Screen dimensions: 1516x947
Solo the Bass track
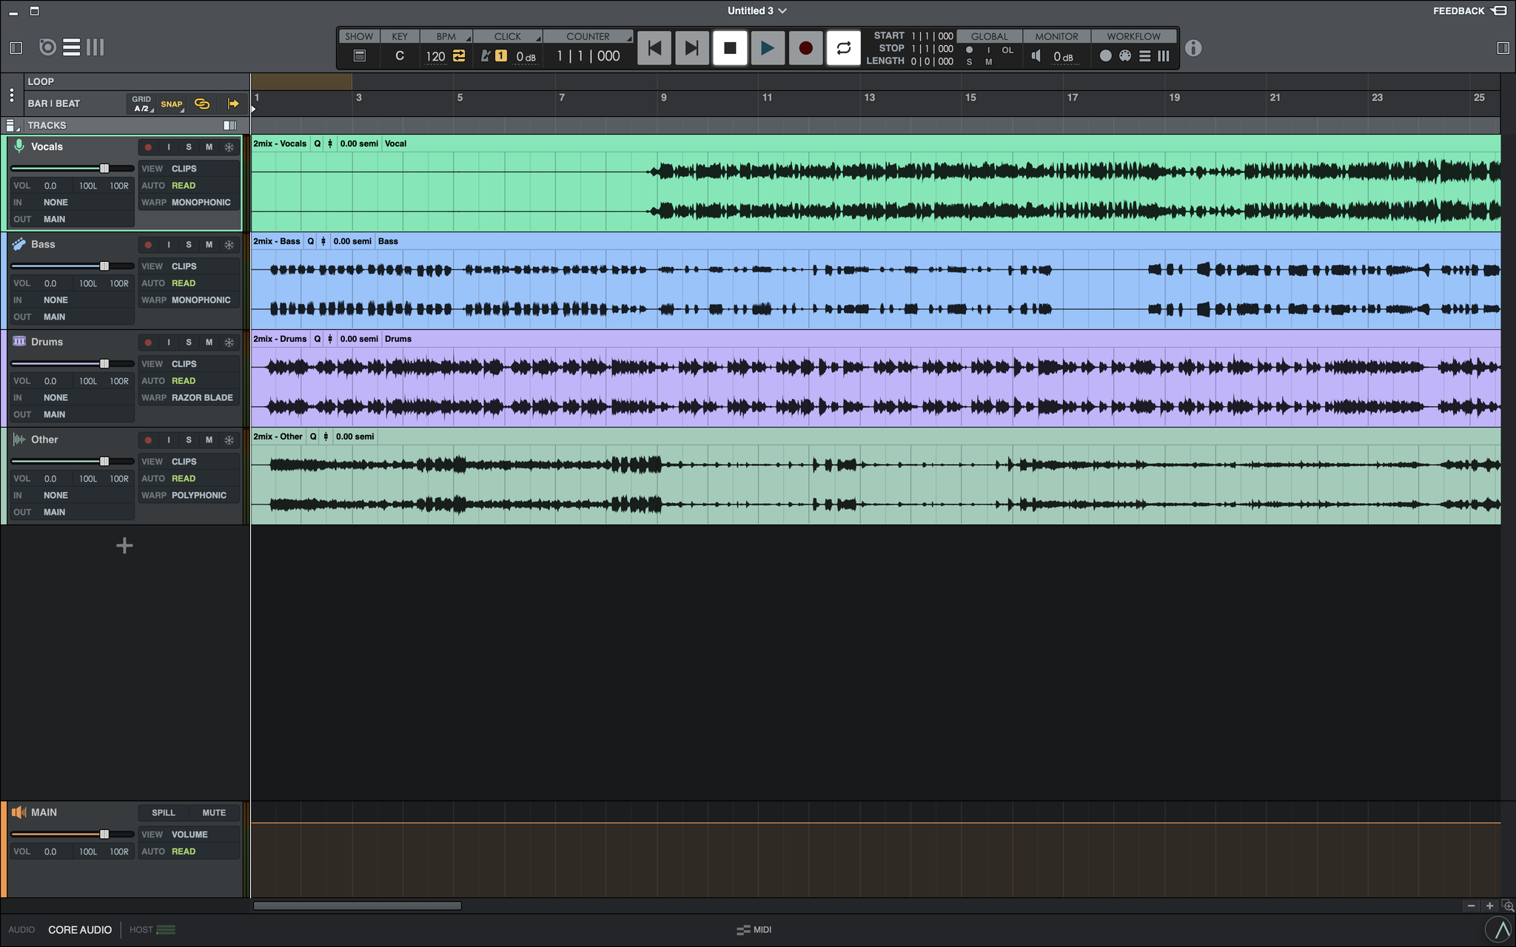189,245
